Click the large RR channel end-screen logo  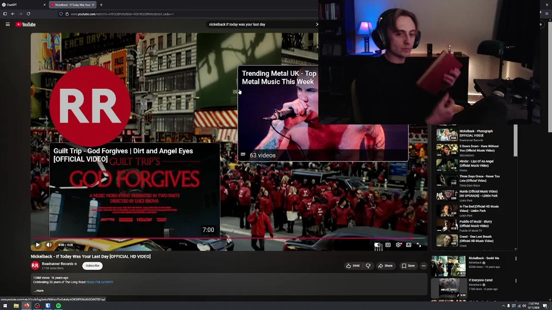tap(90, 107)
